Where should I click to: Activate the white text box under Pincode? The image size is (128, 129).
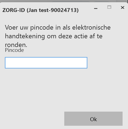click(46, 63)
